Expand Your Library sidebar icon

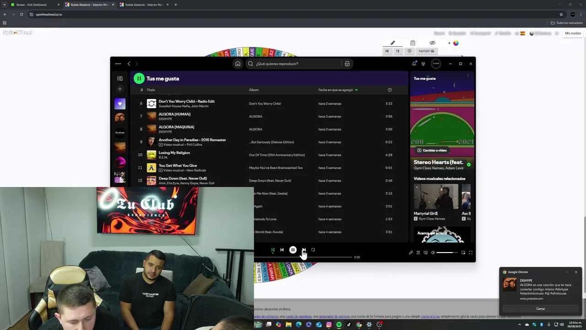(120, 78)
